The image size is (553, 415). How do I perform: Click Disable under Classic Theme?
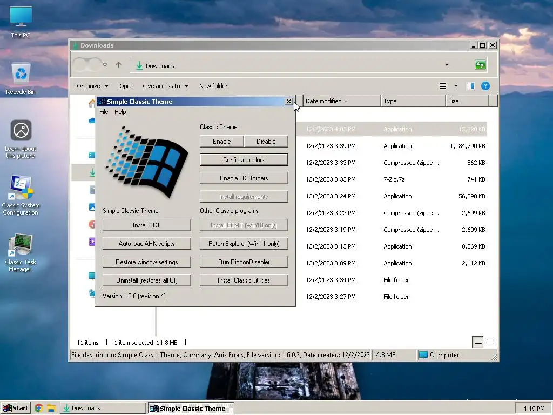tap(266, 142)
